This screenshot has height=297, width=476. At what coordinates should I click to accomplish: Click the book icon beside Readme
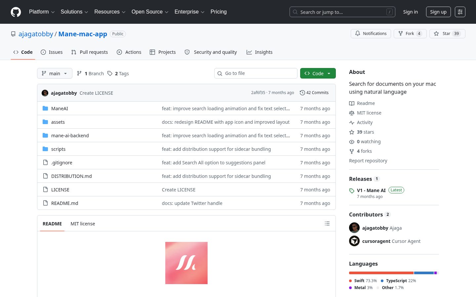[352, 103]
